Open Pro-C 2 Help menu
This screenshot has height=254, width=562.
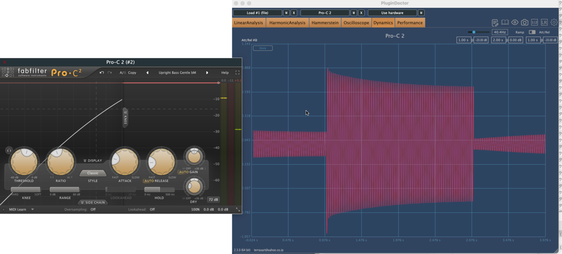(225, 73)
